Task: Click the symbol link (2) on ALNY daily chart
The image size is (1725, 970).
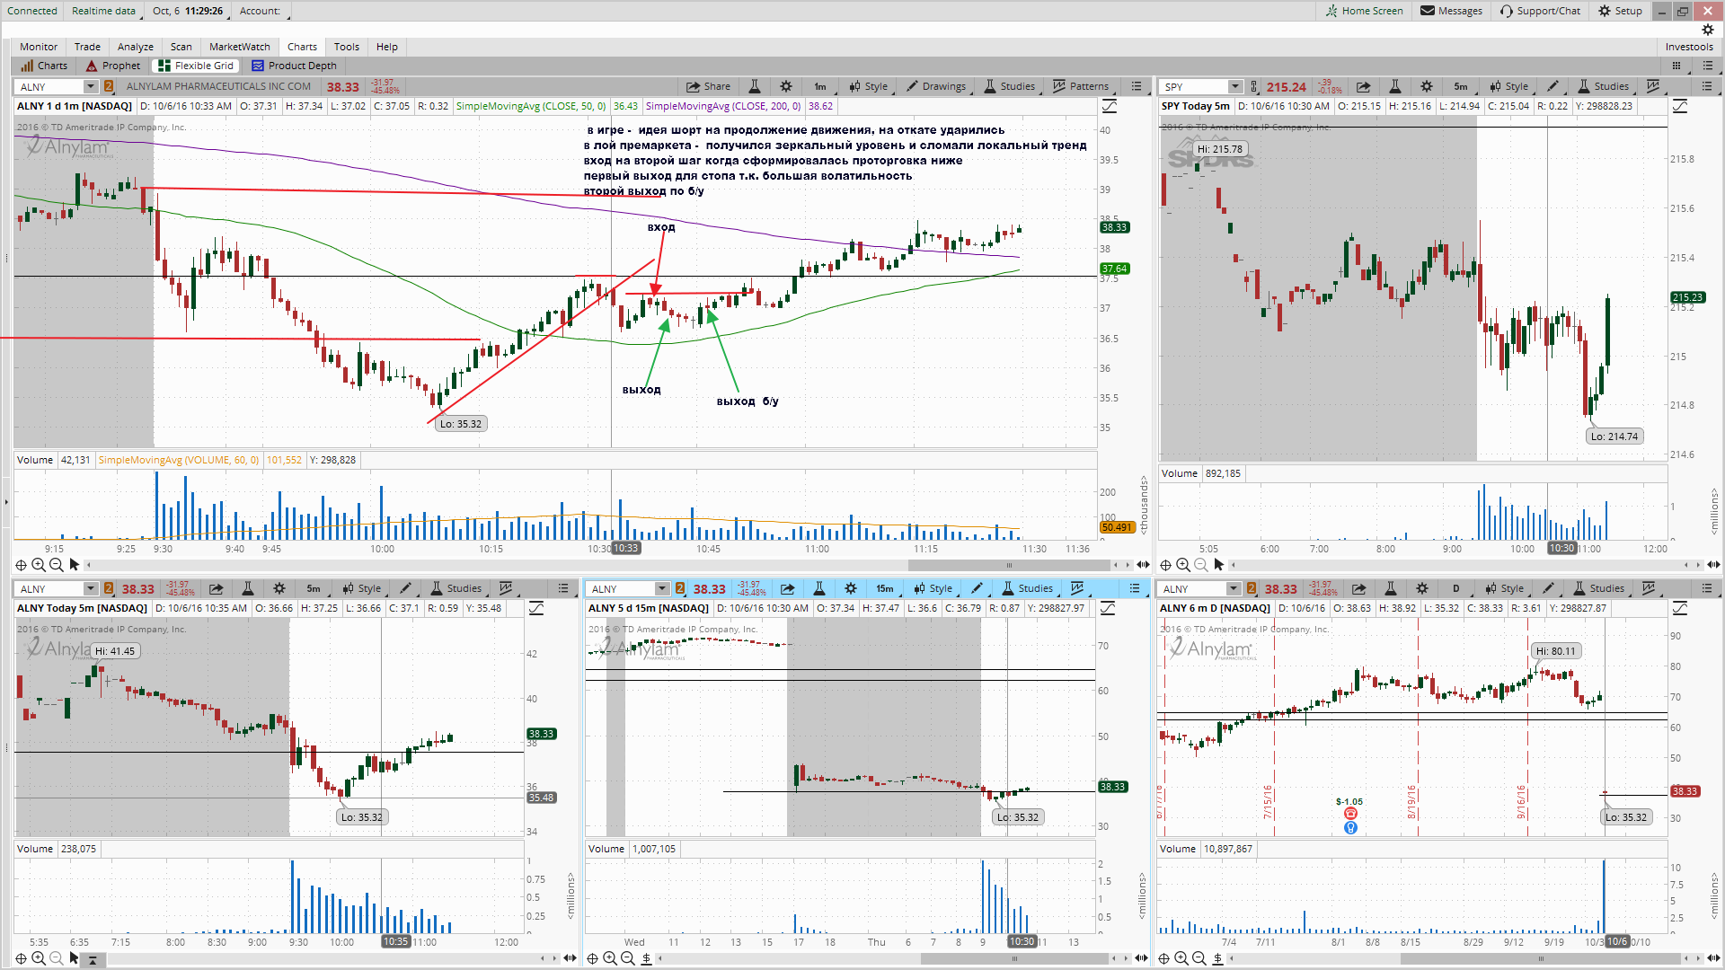Action: 1252,588
